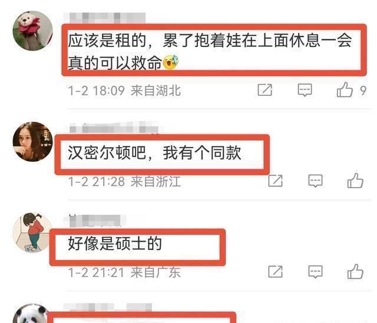Open reply bubble on the Zhejiang comment
Screen dimensions: 377x323
315,181
